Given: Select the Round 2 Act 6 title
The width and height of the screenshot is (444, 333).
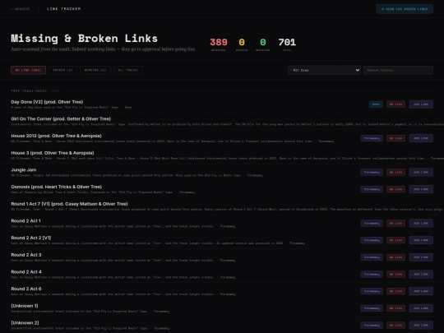Looking at the screenshot, I should pos(26,289).
